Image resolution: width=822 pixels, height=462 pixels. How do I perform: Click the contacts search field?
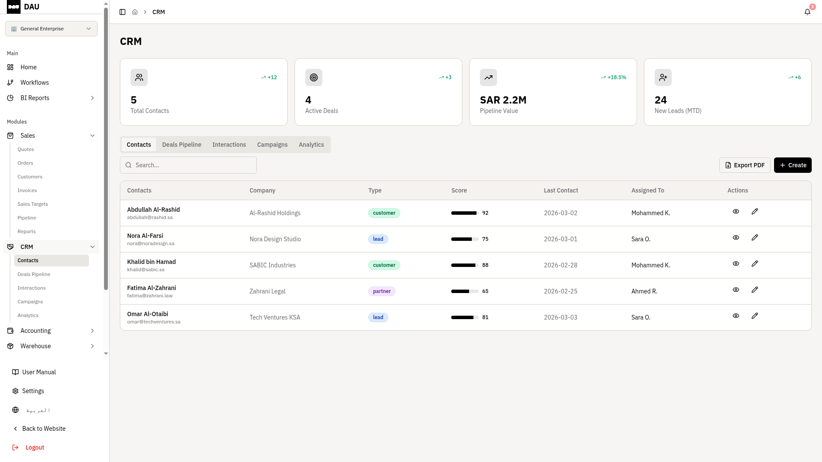[188, 165]
